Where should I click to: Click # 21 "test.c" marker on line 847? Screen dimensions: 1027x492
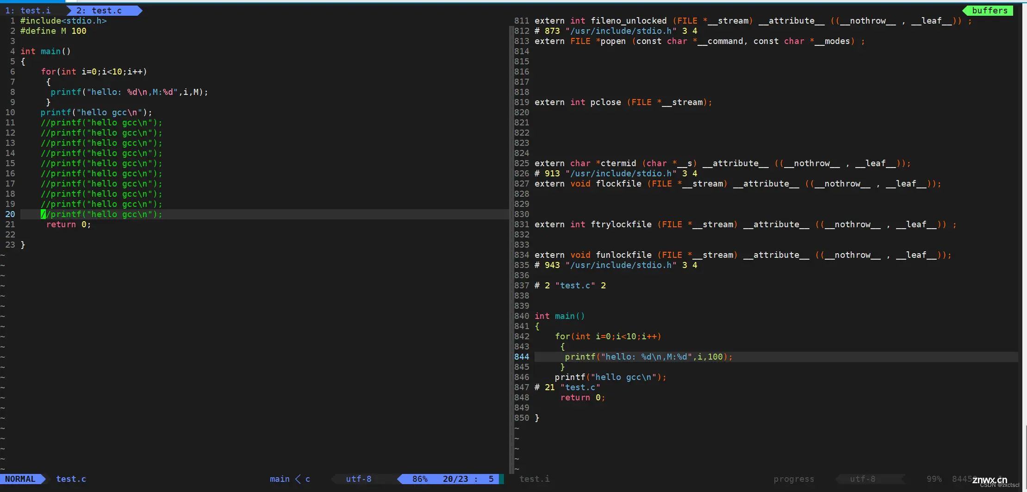567,387
